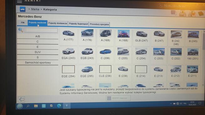Open the Pojazdy dostawcze tab
This screenshot has height=115, width=205.
[x=58, y=23]
